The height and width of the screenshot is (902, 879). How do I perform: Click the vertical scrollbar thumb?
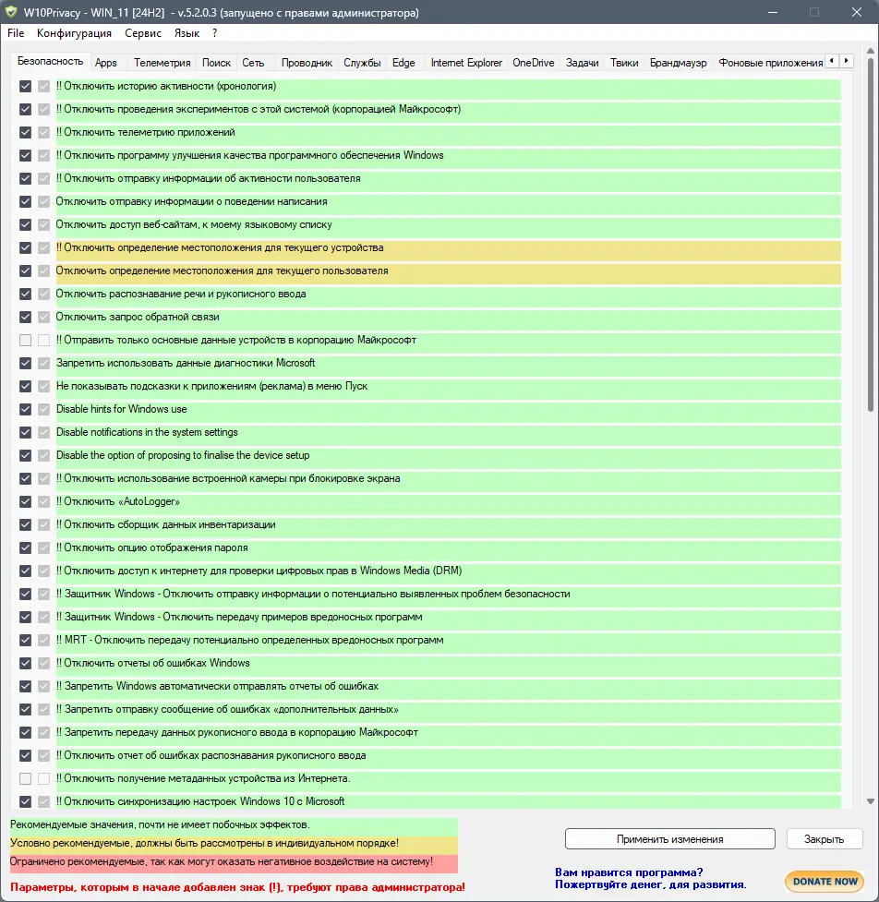871,235
